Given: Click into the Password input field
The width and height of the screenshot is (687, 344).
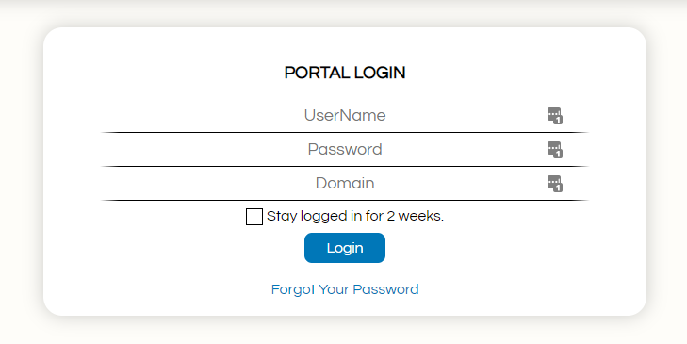Looking at the screenshot, I should tap(345, 150).
